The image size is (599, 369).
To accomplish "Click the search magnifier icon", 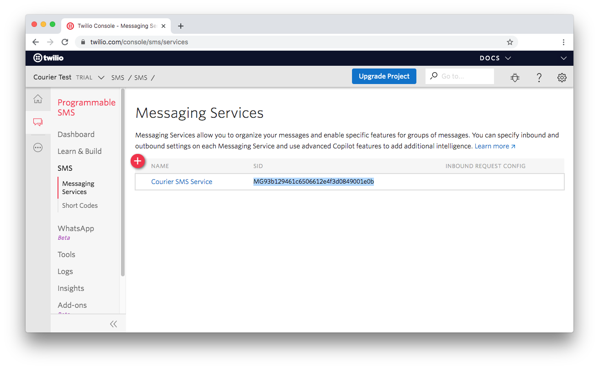I will point(434,76).
